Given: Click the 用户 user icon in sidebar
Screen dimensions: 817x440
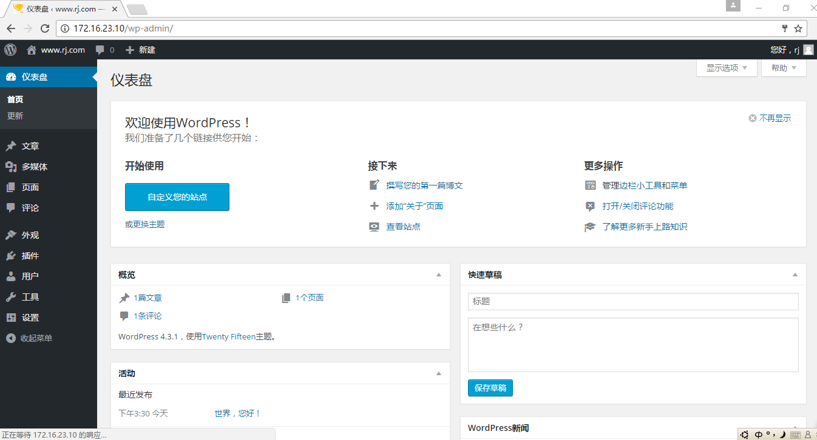Looking at the screenshot, I should 11,276.
